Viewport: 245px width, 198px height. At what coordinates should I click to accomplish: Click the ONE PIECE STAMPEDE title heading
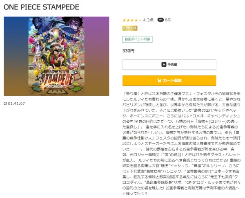(x=41, y=7)
